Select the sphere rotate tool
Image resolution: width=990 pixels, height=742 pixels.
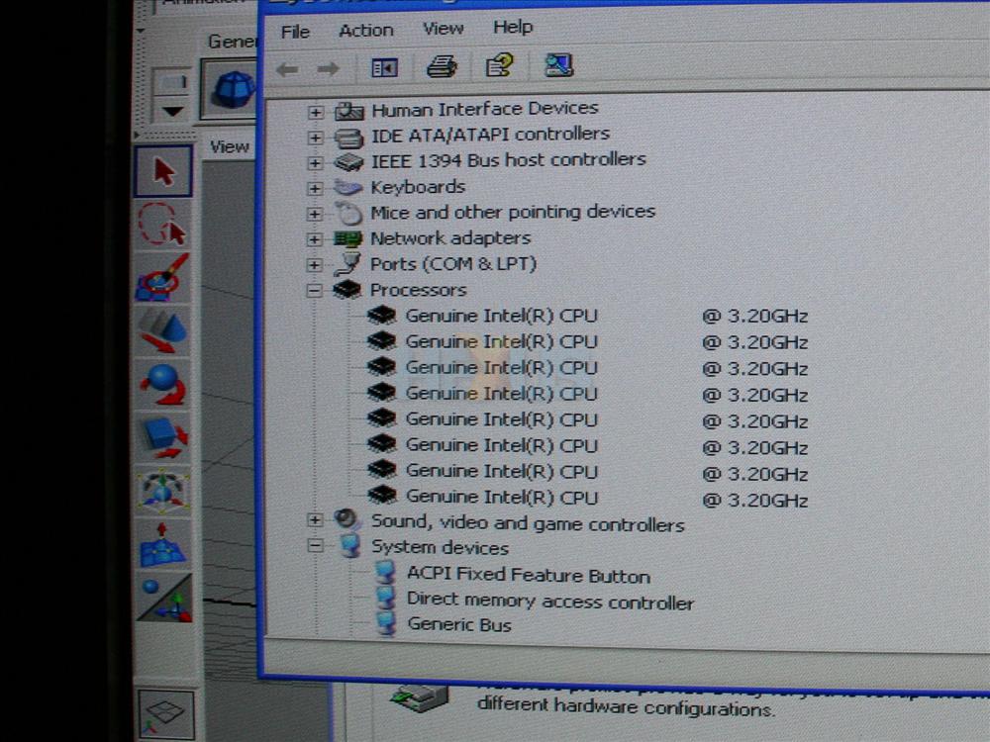click(x=163, y=384)
